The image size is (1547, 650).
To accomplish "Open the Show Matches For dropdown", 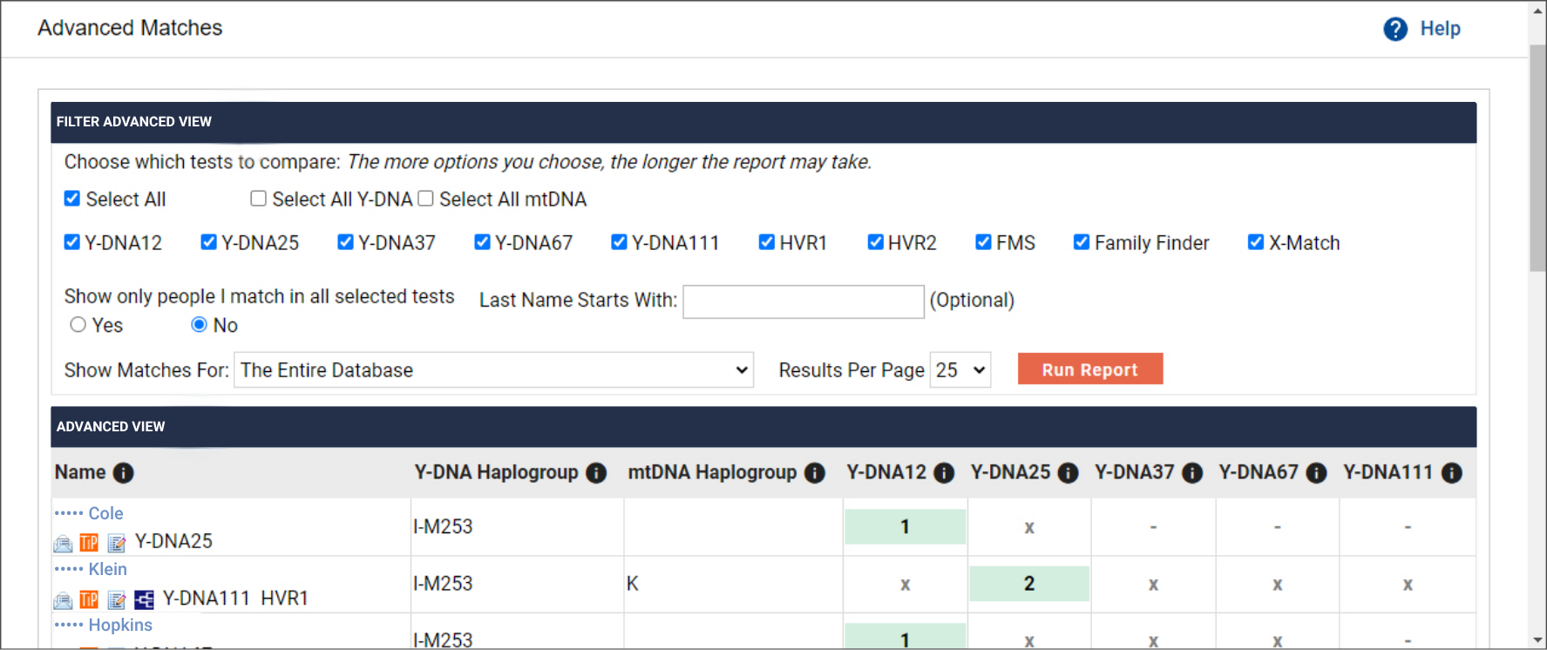I will (x=493, y=370).
